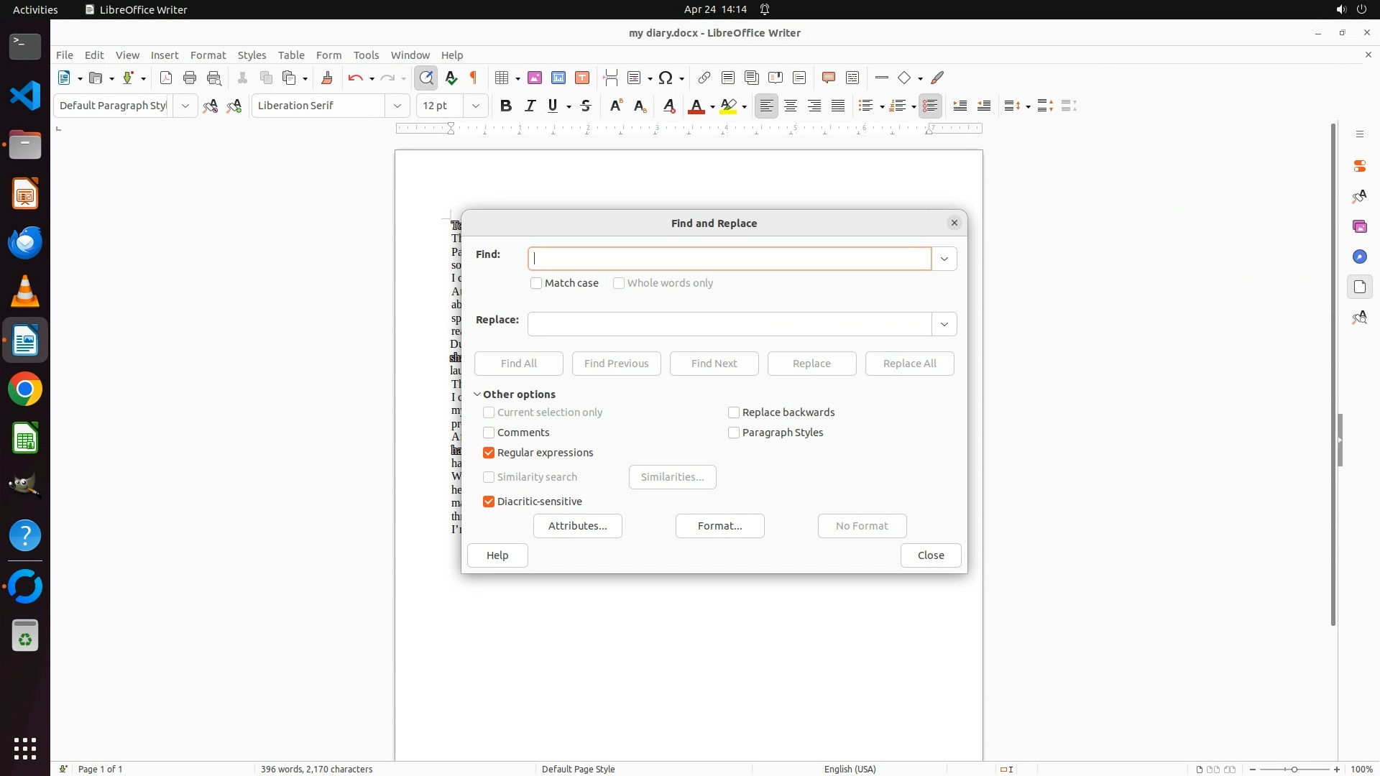The image size is (1380, 776).
Task: Open the Tools menu
Action: pos(366,55)
